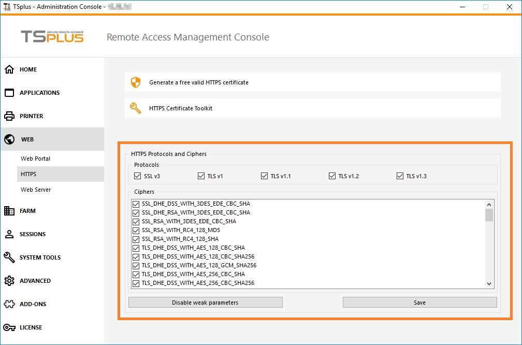Click the SYSTEM TOOLS wrench icon
Image resolution: width=522 pixels, height=345 pixels.
(x=9, y=257)
